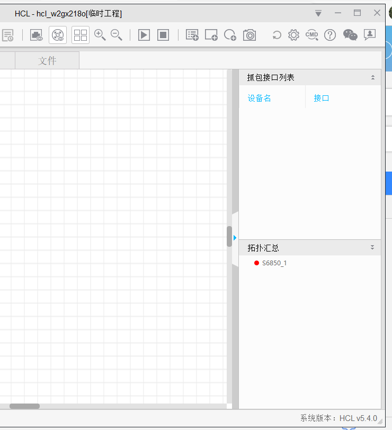The width and height of the screenshot is (392, 430).
Task: Open help with question mark icon
Action: tap(330, 35)
